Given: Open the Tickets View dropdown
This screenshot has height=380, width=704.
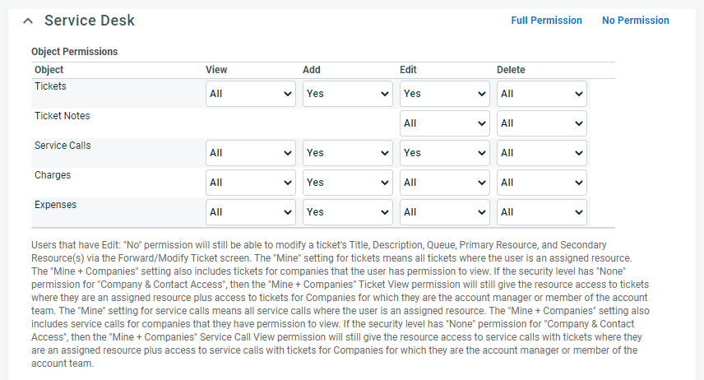Looking at the screenshot, I should (x=251, y=94).
